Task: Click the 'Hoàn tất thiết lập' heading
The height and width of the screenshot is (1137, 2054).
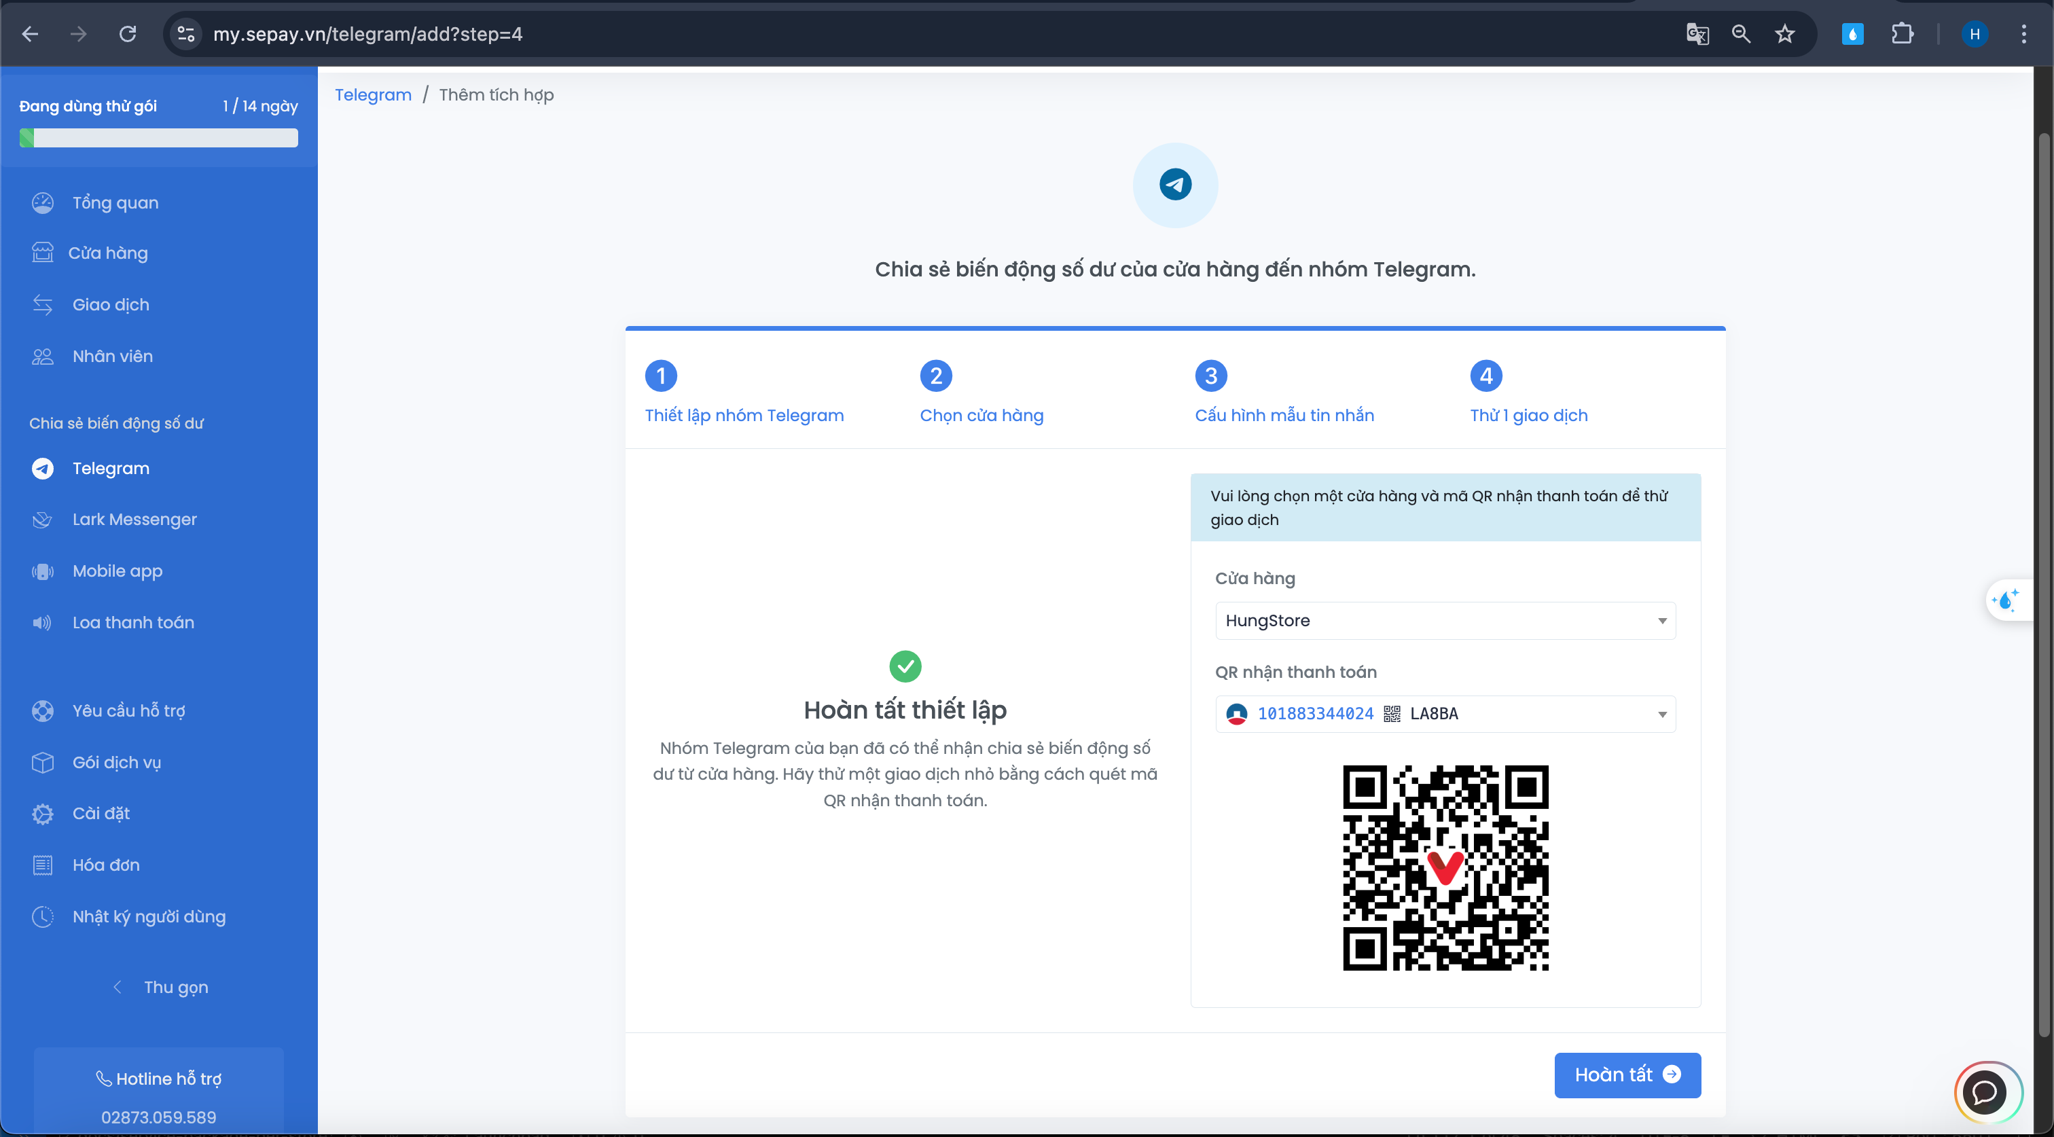Action: 905,710
